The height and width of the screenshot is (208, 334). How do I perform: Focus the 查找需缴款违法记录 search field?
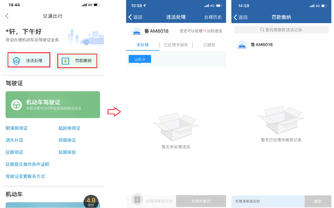[281, 30]
